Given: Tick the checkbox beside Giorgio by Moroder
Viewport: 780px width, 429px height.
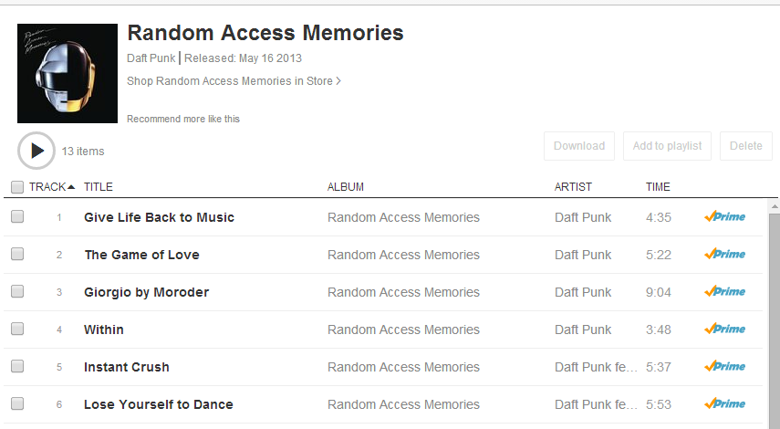Looking at the screenshot, I should (x=17, y=292).
